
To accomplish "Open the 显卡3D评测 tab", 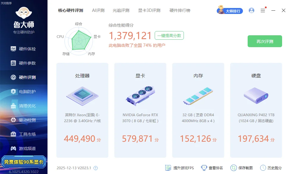I will (x=149, y=10).
